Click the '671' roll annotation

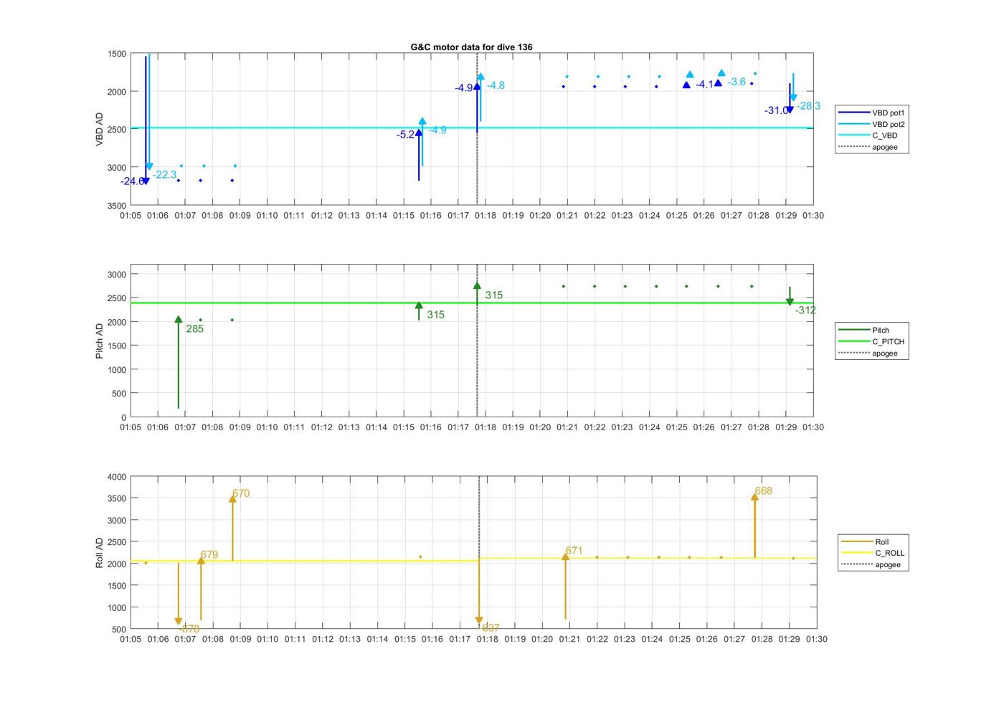tap(574, 551)
